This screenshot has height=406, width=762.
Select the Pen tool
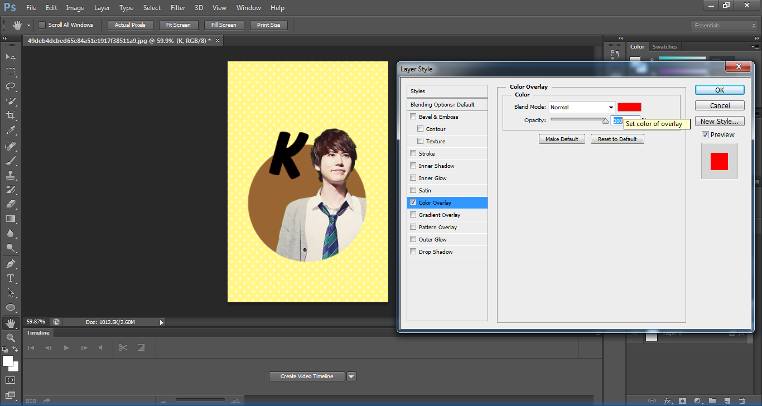11,263
